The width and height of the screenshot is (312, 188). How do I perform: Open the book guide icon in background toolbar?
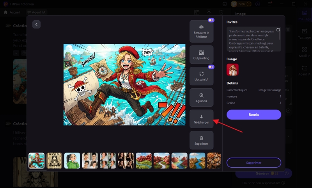(197, 13)
